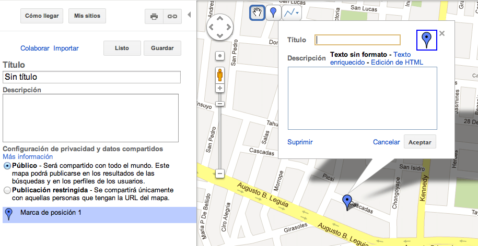Switch to Texto sin formato mode
Screen dimensions: 478x246
pyautogui.click(x=358, y=55)
